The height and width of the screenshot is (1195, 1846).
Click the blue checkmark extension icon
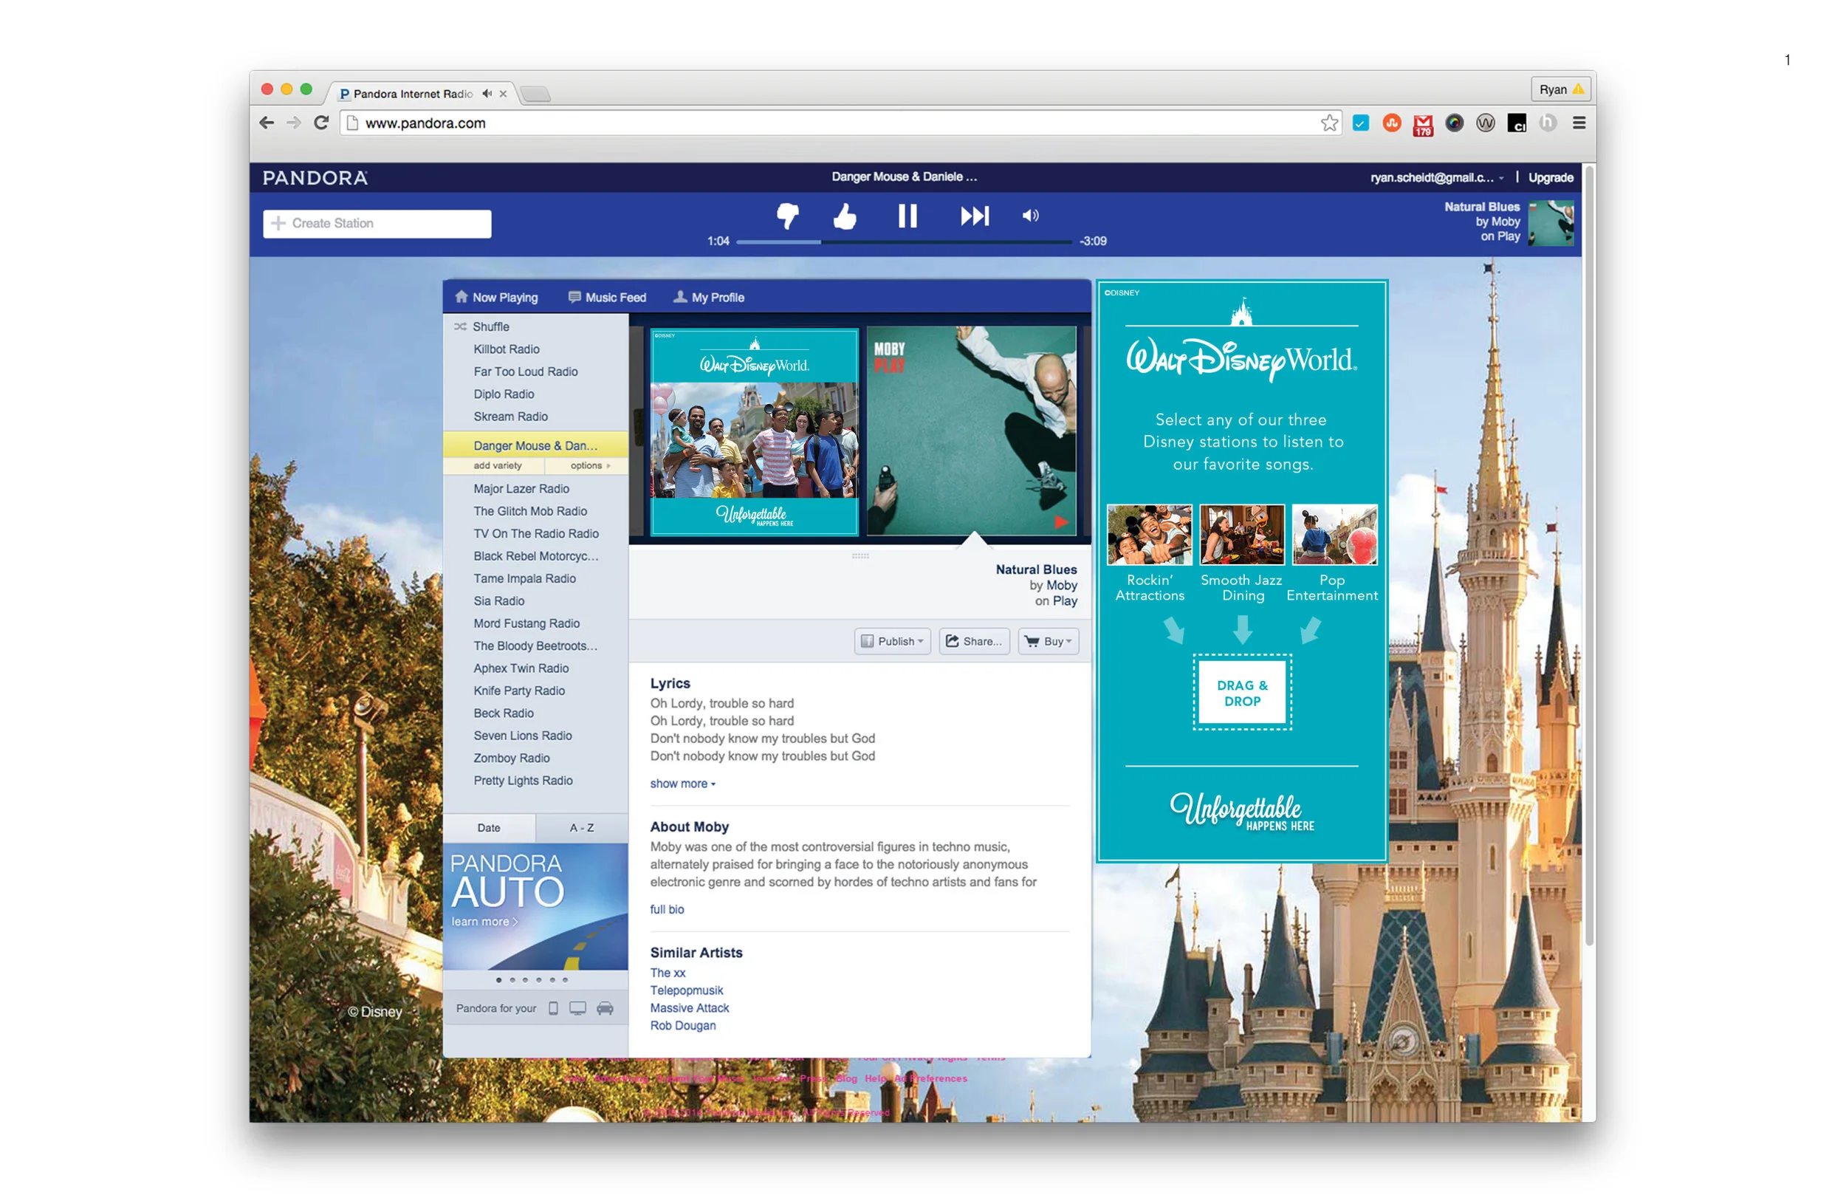click(x=1360, y=123)
